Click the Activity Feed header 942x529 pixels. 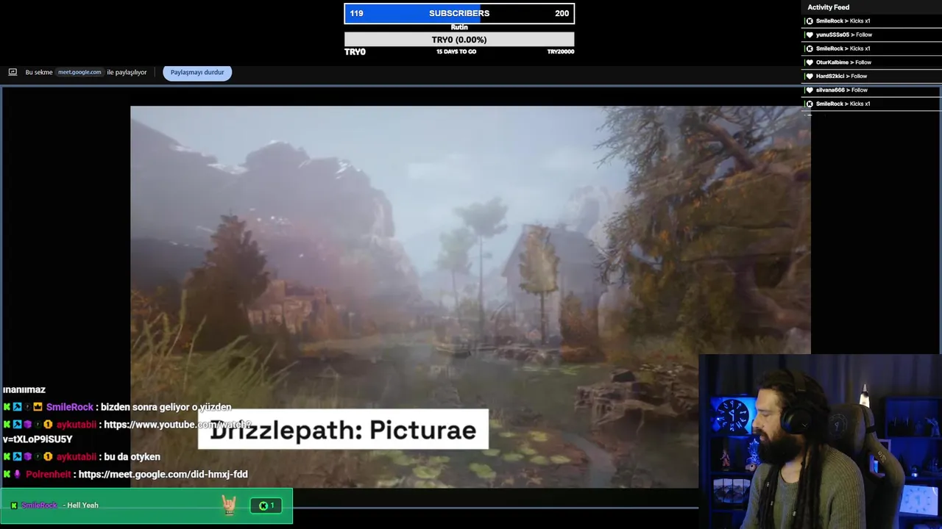829,7
